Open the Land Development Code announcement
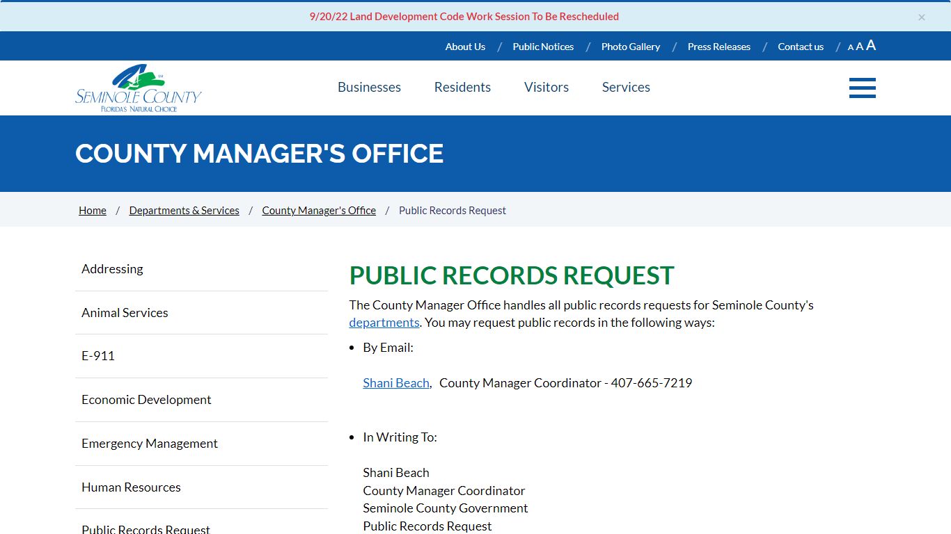 [x=464, y=17]
